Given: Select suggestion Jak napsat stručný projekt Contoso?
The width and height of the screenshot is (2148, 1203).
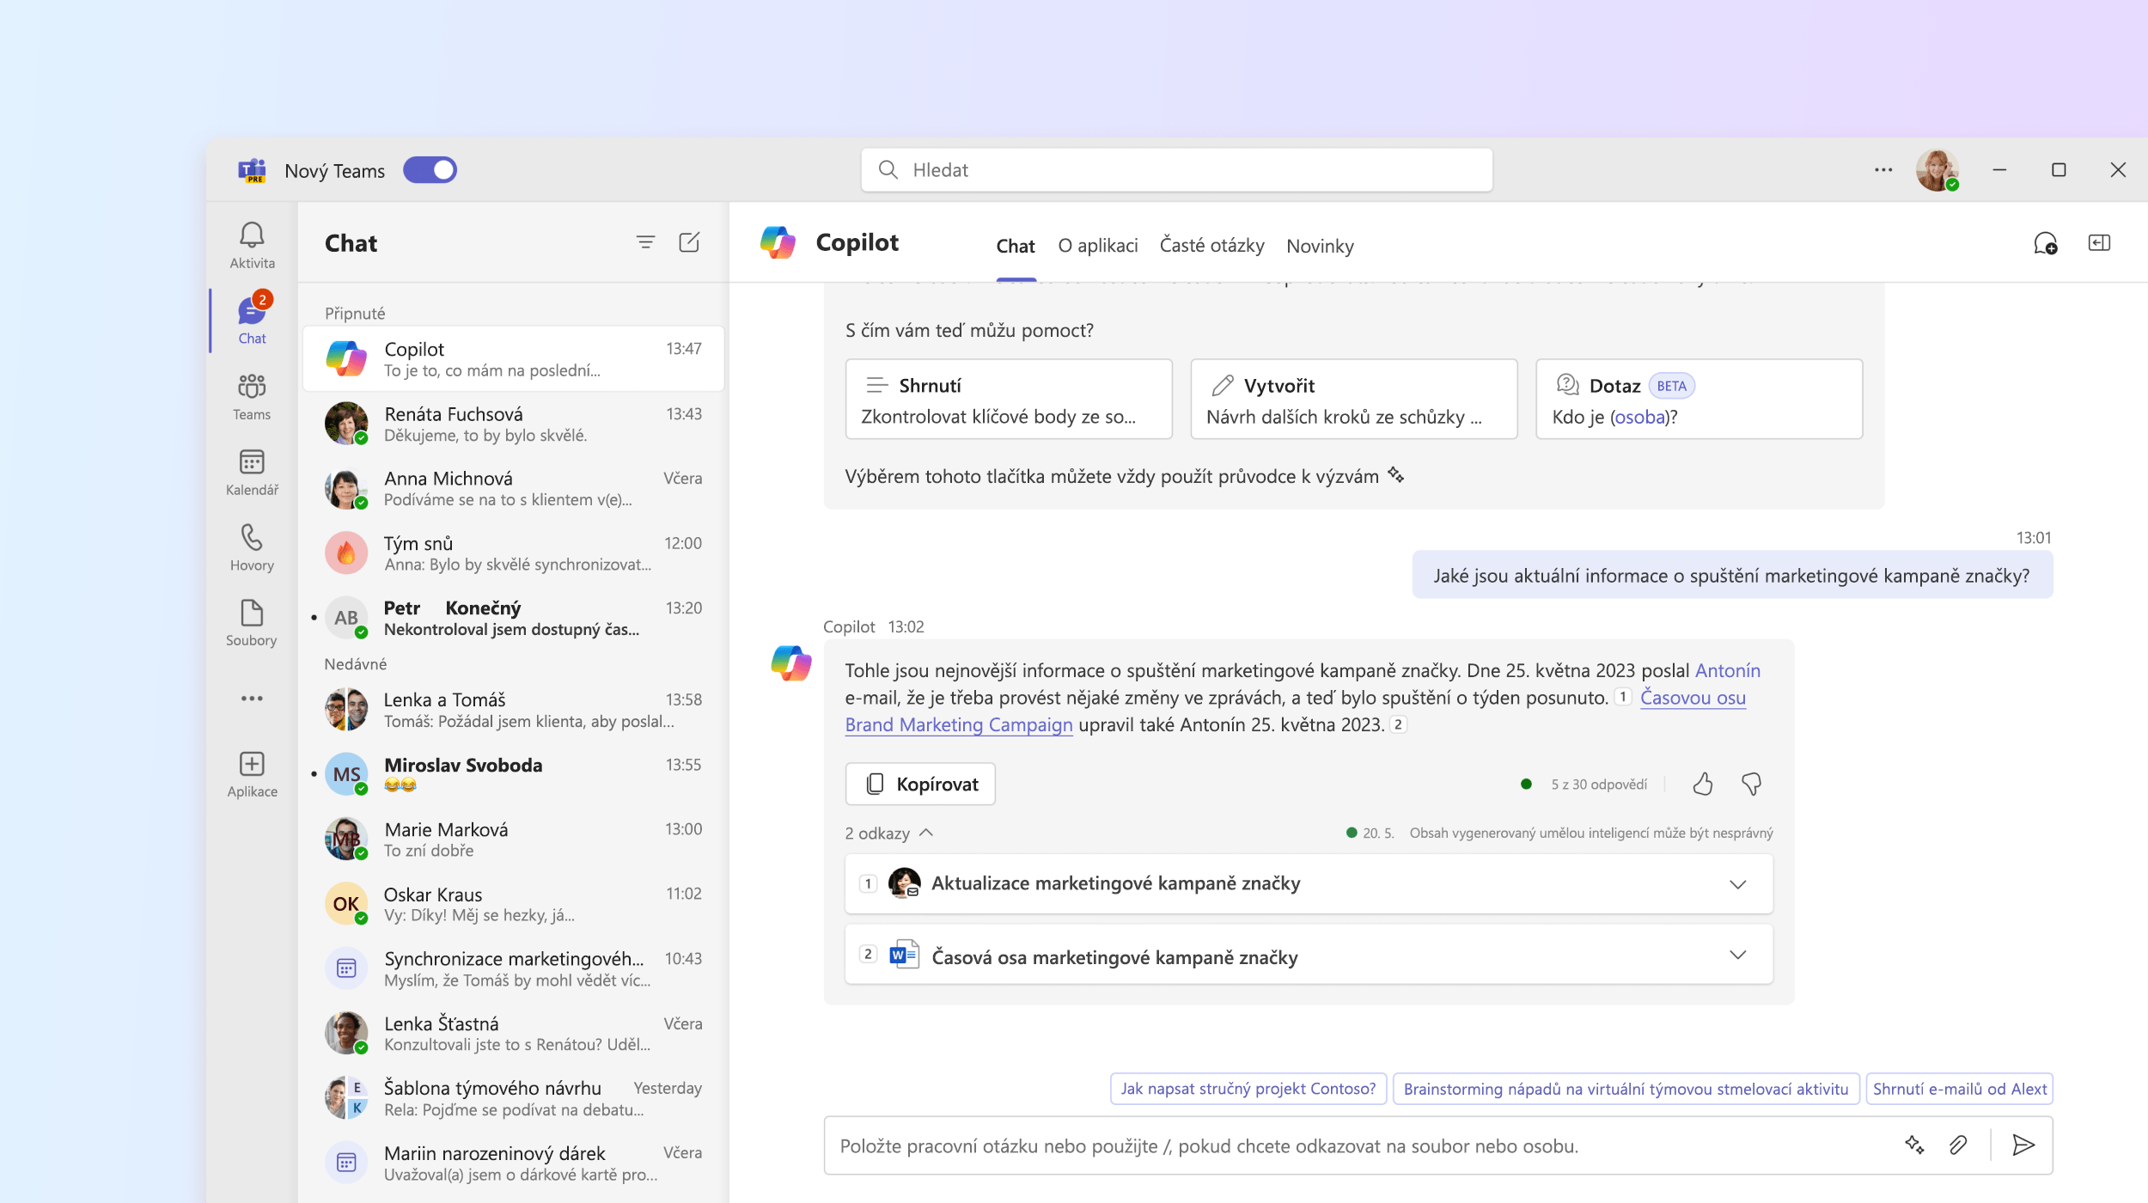Looking at the screenshot, I should (1248, 1089).
